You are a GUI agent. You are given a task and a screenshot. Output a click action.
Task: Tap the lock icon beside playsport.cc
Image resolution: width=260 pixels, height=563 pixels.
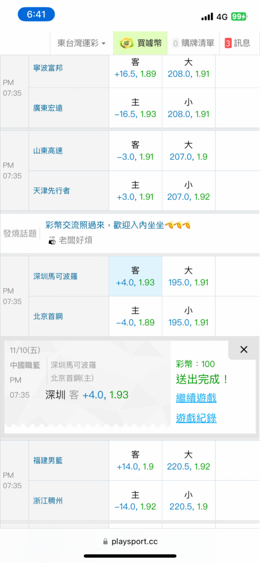[105, 541]
